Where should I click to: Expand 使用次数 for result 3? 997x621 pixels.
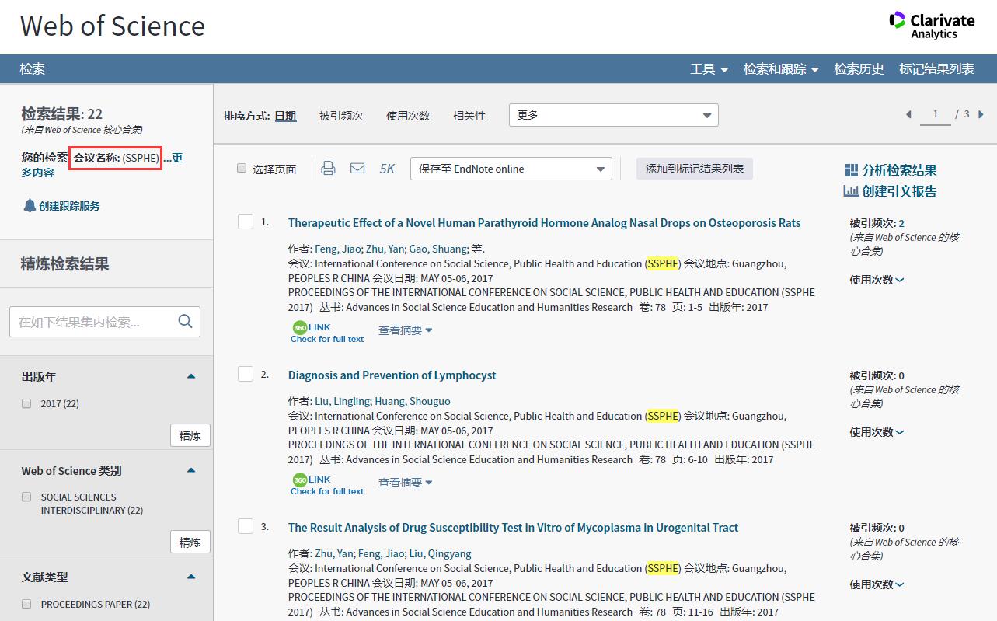point(877,584)
